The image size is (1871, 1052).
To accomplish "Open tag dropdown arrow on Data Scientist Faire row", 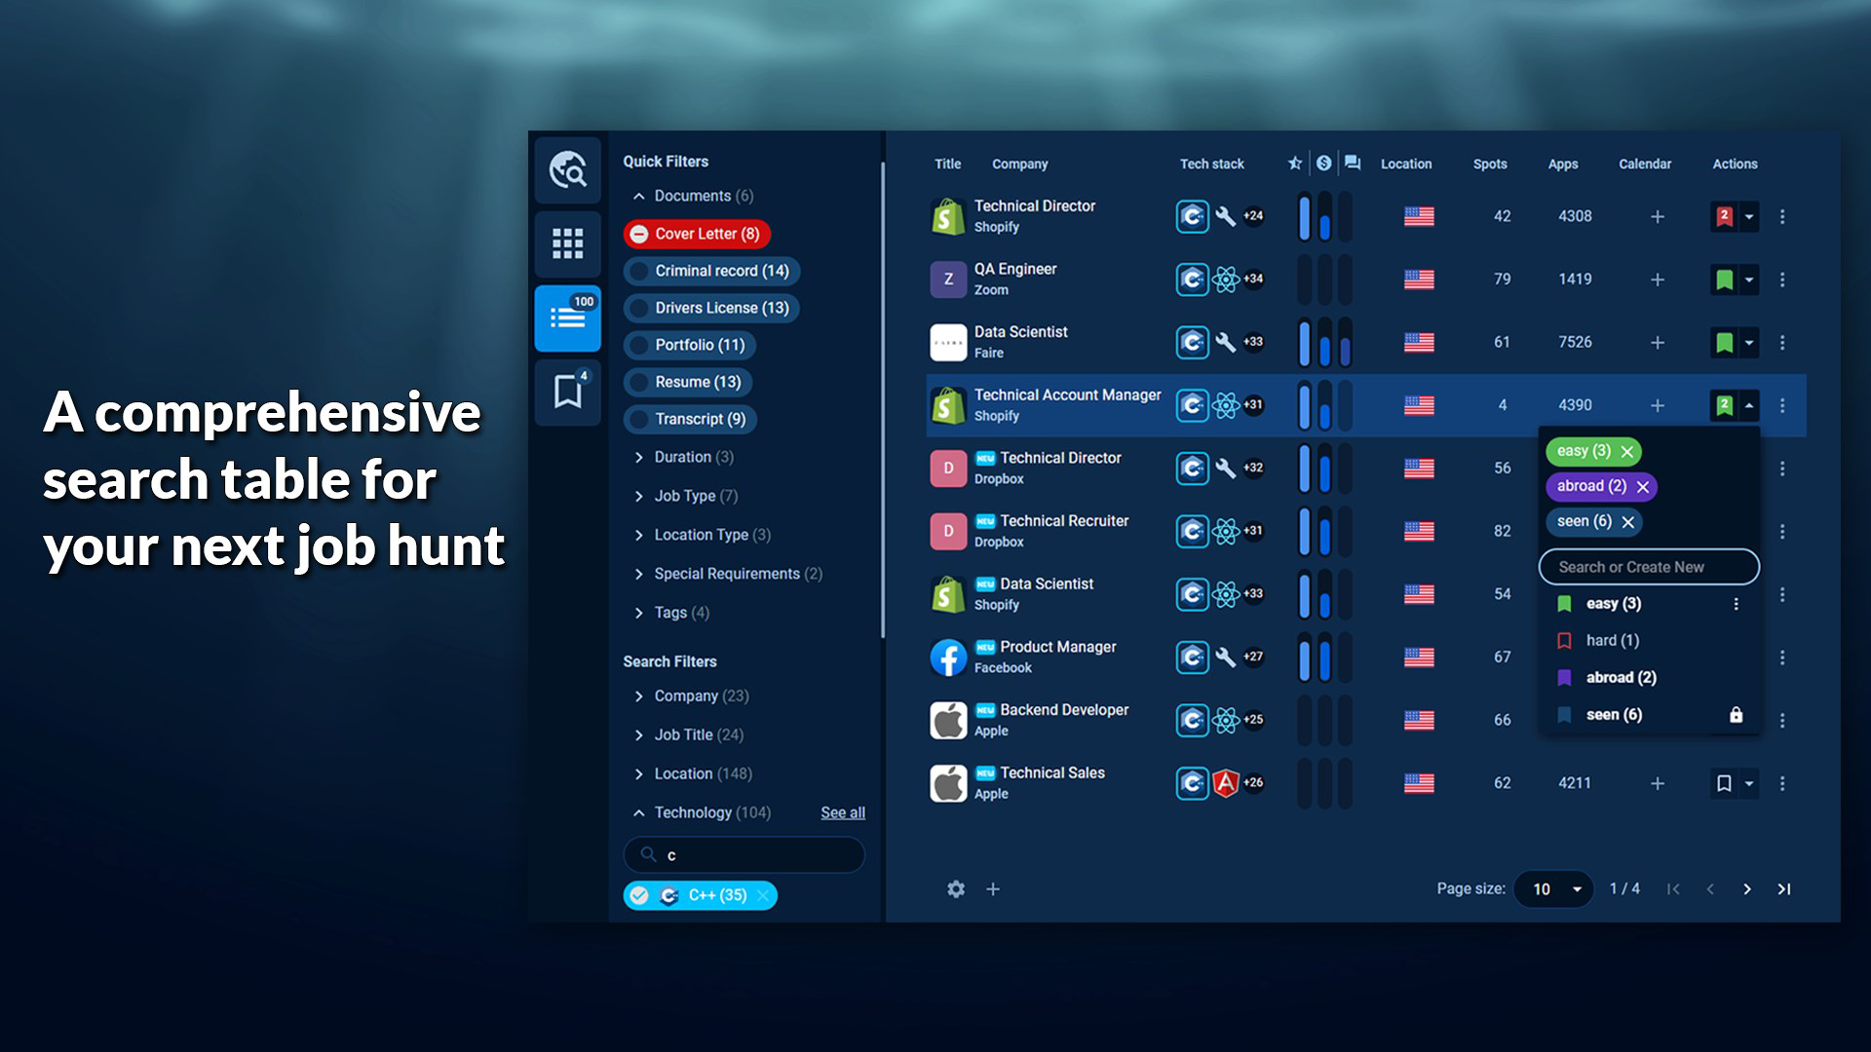I will pos(1749,343).
